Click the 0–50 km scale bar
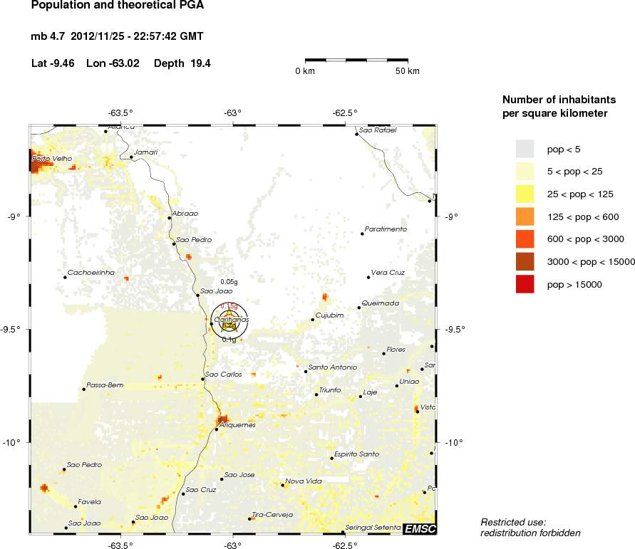 [x=356, y=61]
